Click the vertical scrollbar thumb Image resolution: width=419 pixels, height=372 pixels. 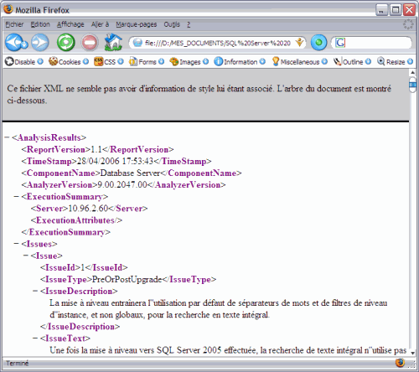[x=412, y=85]
